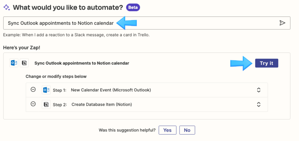Answer Yes to suggestion helpful

[167, 130]
